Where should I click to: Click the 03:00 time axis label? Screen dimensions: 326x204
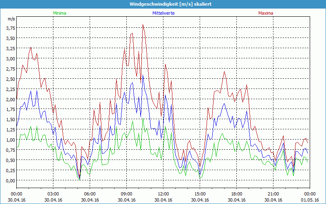(53, 194)
